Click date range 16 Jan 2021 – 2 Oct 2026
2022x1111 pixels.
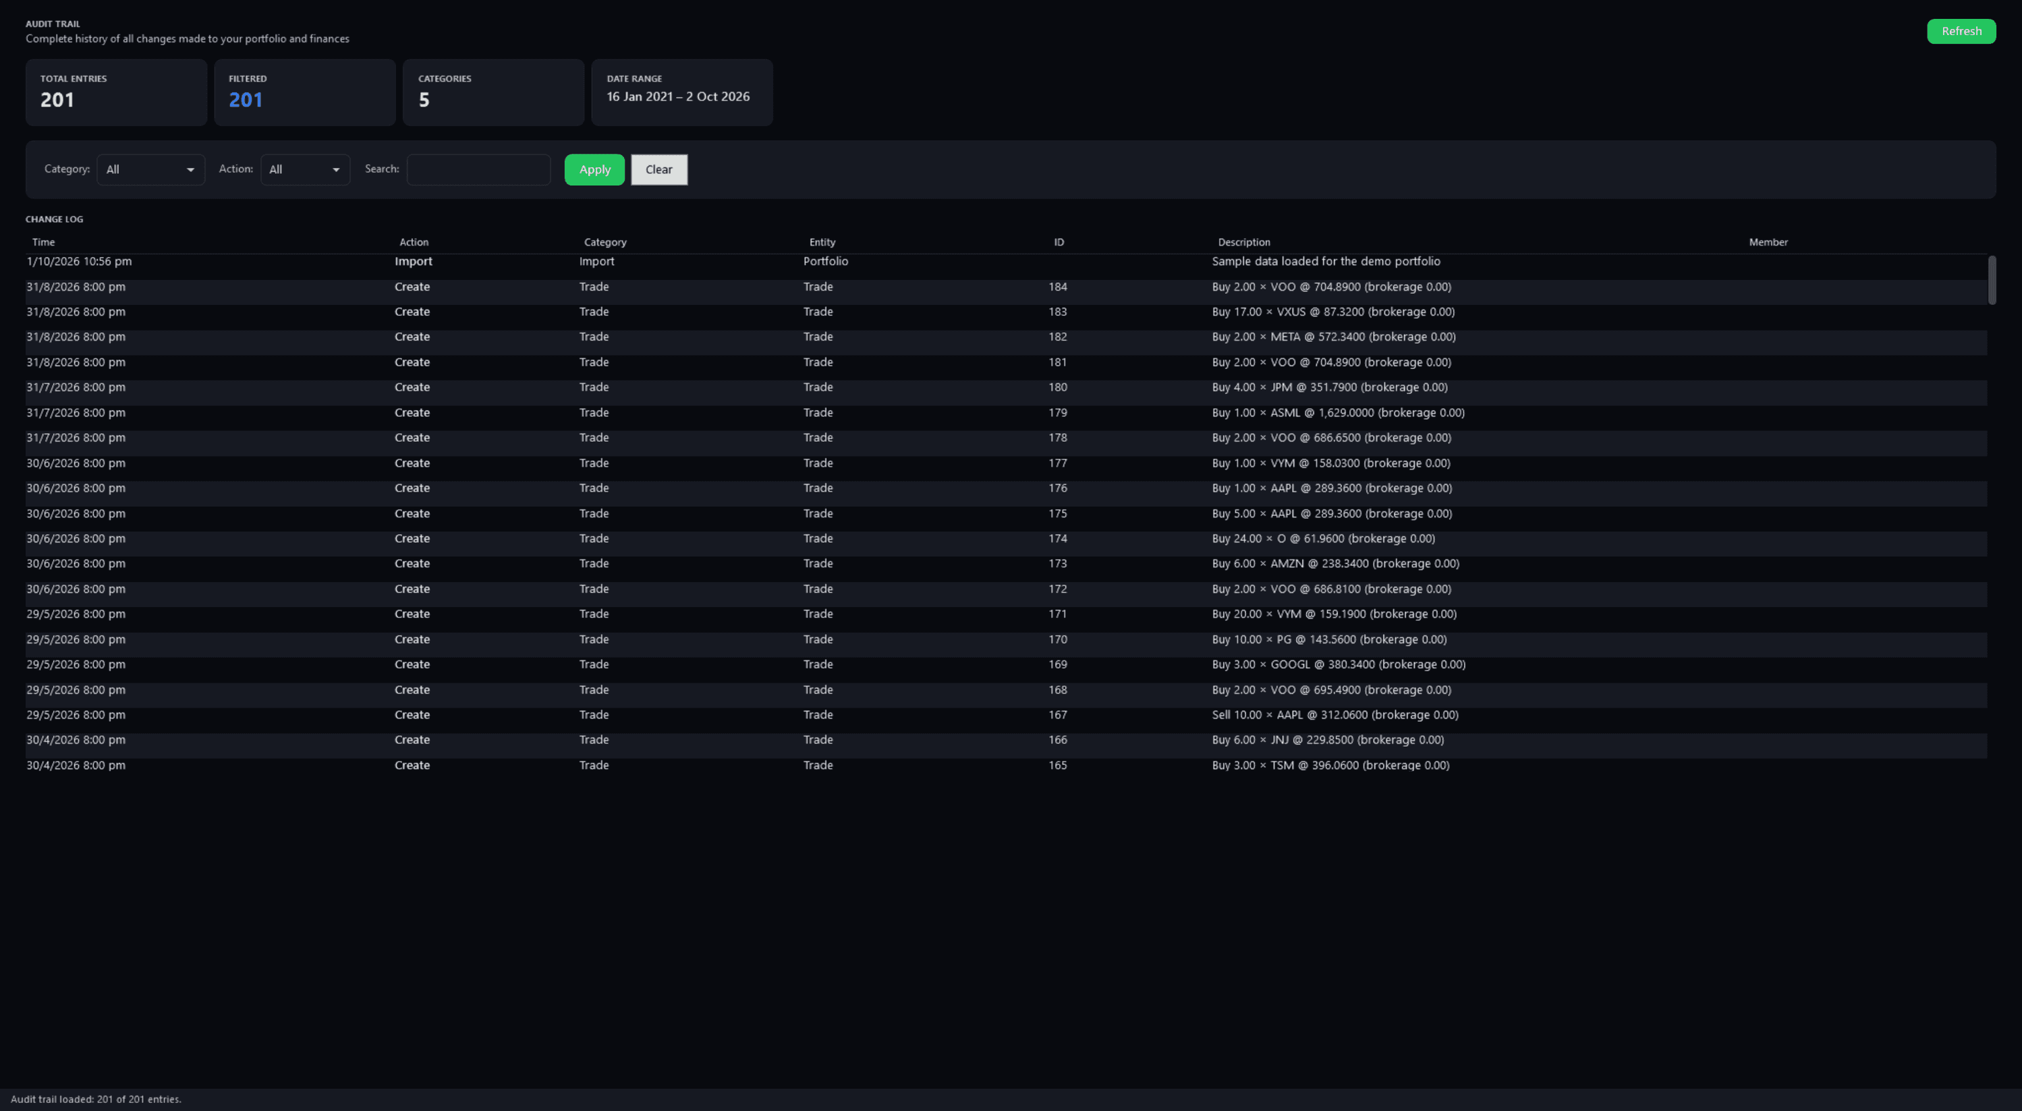[678, 96]
